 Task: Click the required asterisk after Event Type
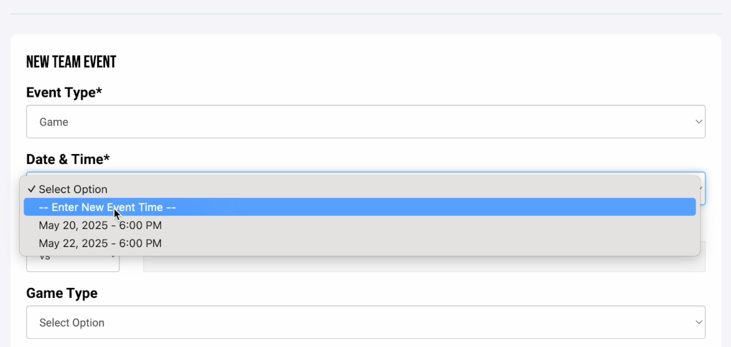point(99,91)
